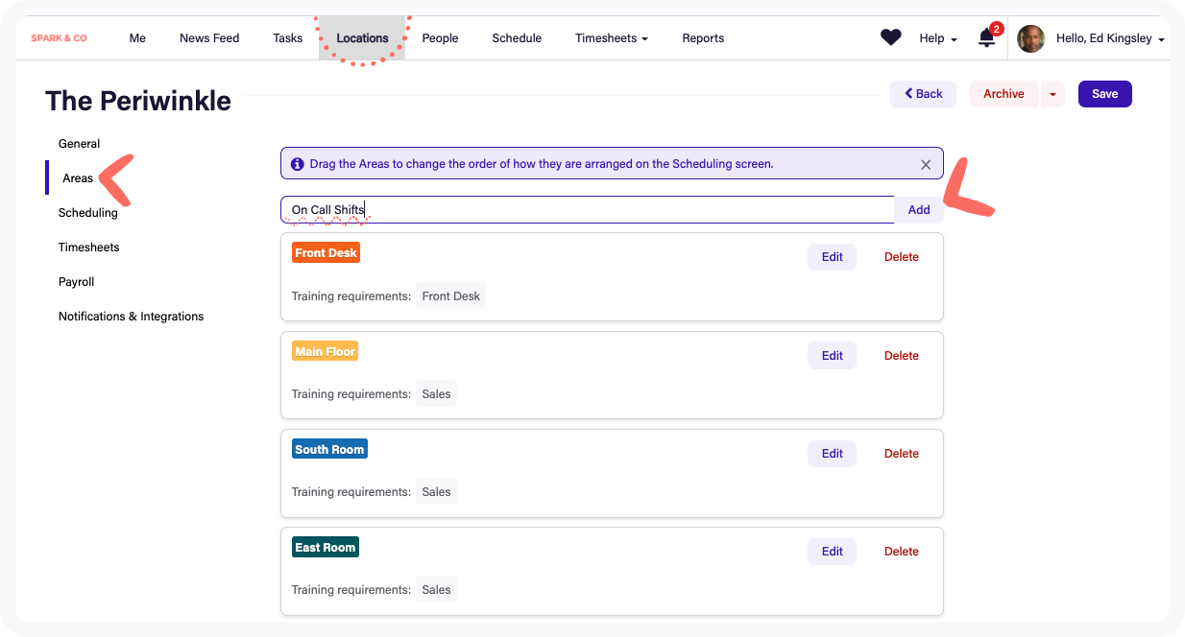The image size is (1185, 637).
Task: Select Payroll in the sidebar
Action: tap(76, 281)
